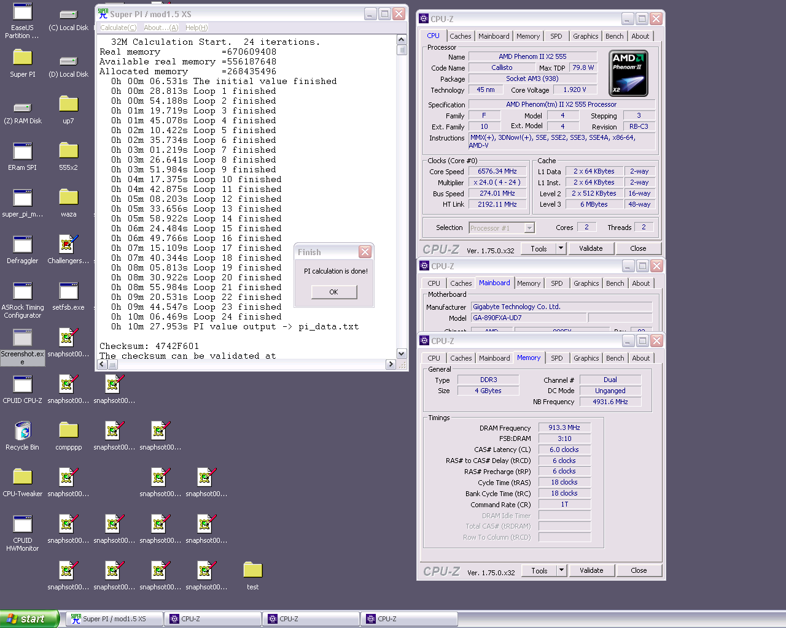Select the ERam SPI shortcut

pyautogui.click(x=23, y=157)
